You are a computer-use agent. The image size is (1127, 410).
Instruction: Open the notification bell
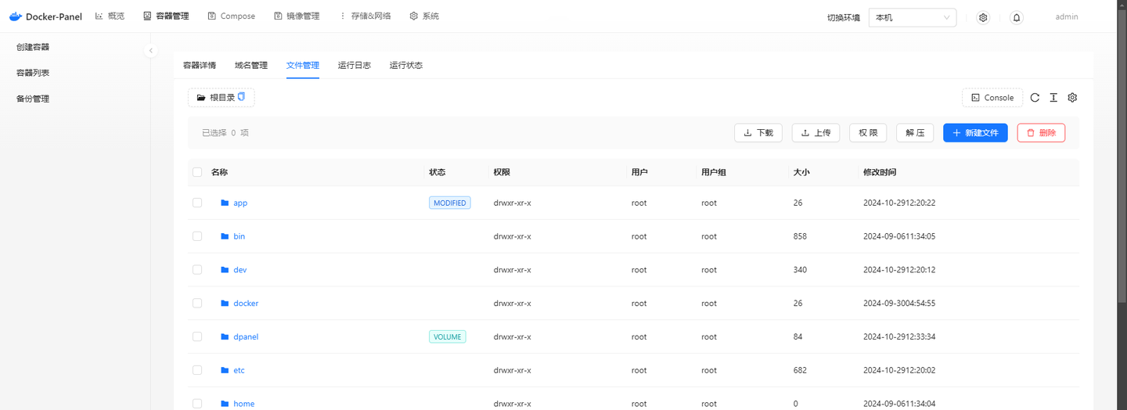point(1017,17)
